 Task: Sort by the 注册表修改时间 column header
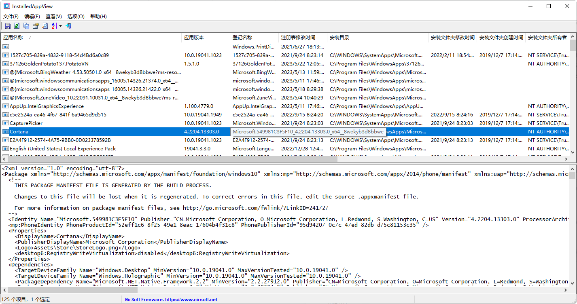(x=303, y=38)
